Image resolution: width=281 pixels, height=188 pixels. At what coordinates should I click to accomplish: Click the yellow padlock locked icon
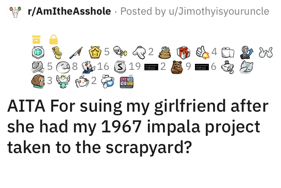pos(54,40)
